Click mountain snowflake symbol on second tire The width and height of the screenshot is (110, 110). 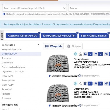80,84
